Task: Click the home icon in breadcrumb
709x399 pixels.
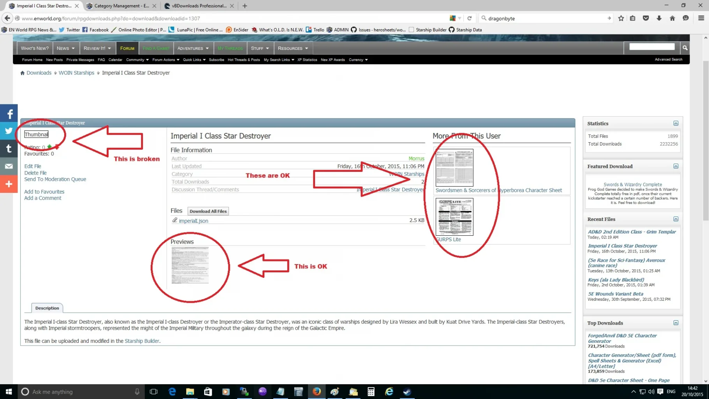Action: pyautogui.click(x=23, y=73)
